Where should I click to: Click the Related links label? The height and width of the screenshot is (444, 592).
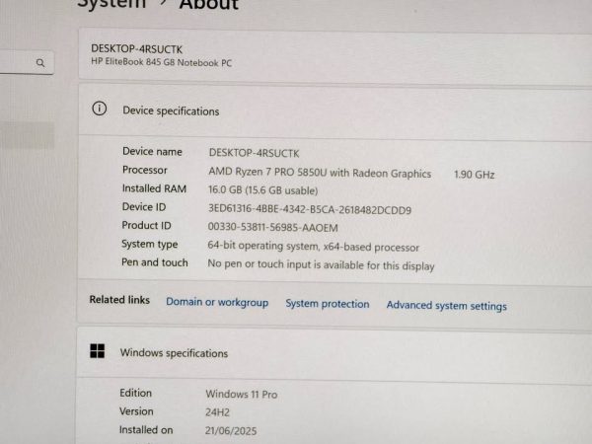[x=119, y=300]
